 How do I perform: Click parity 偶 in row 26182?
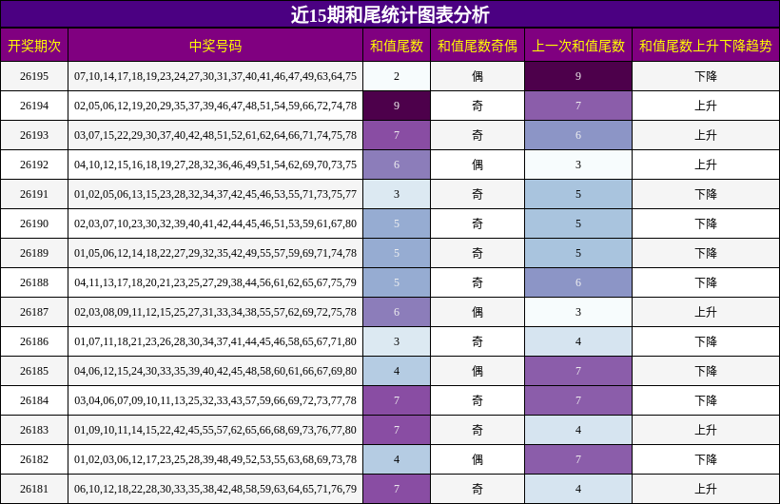click(x=478, y=459)
